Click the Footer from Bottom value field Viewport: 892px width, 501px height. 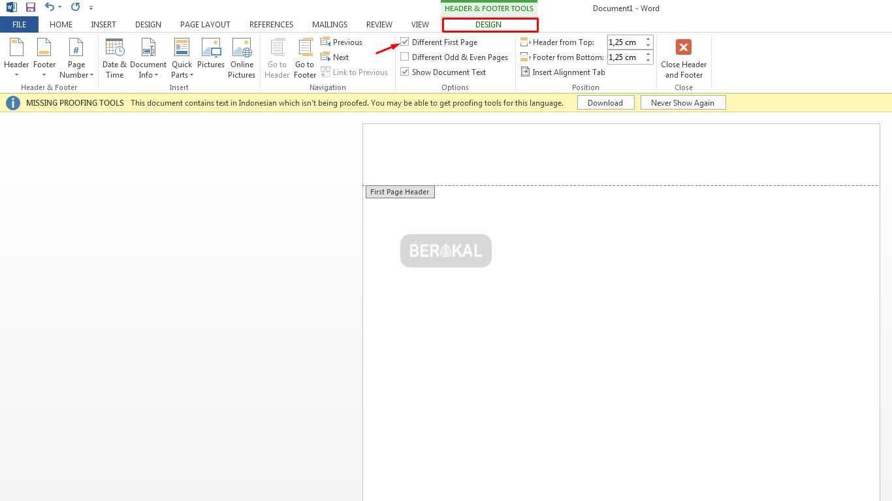coord(625,57)
